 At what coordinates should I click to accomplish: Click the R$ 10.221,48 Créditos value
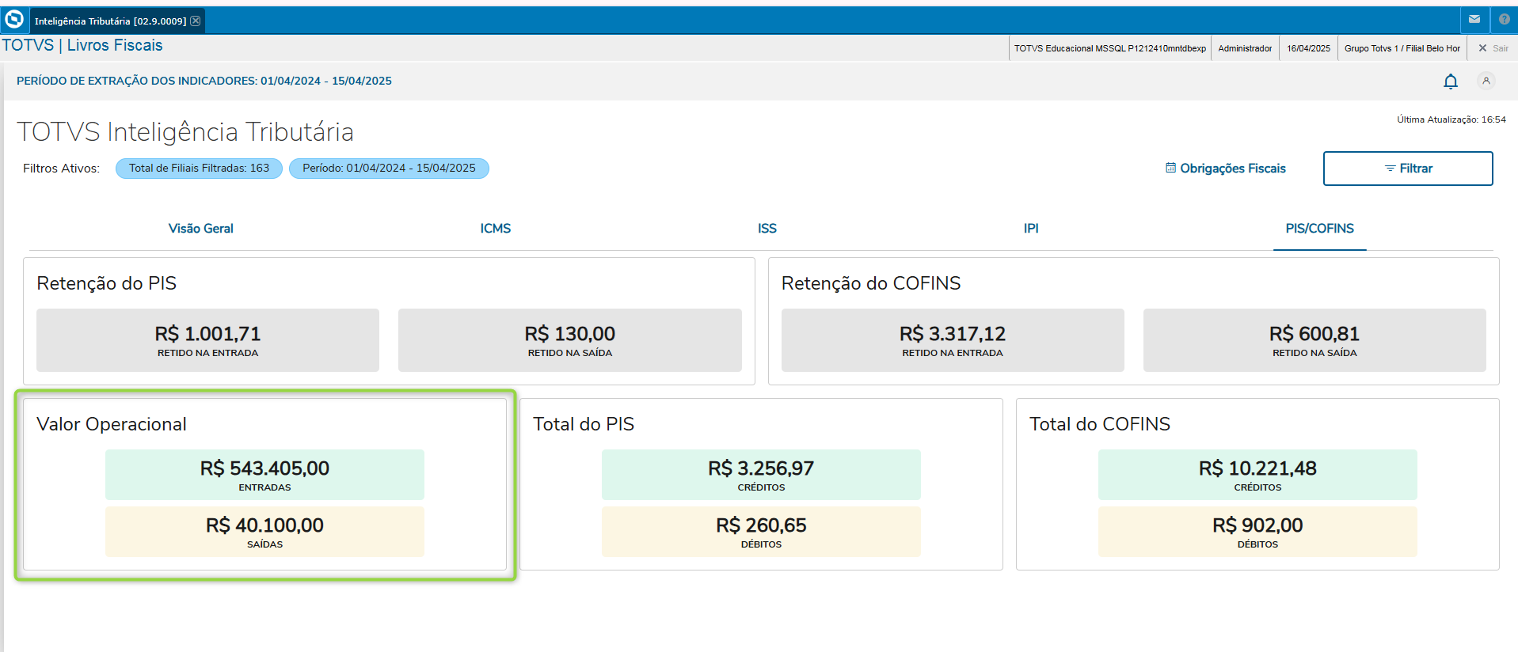click(x=1257, y=468)
